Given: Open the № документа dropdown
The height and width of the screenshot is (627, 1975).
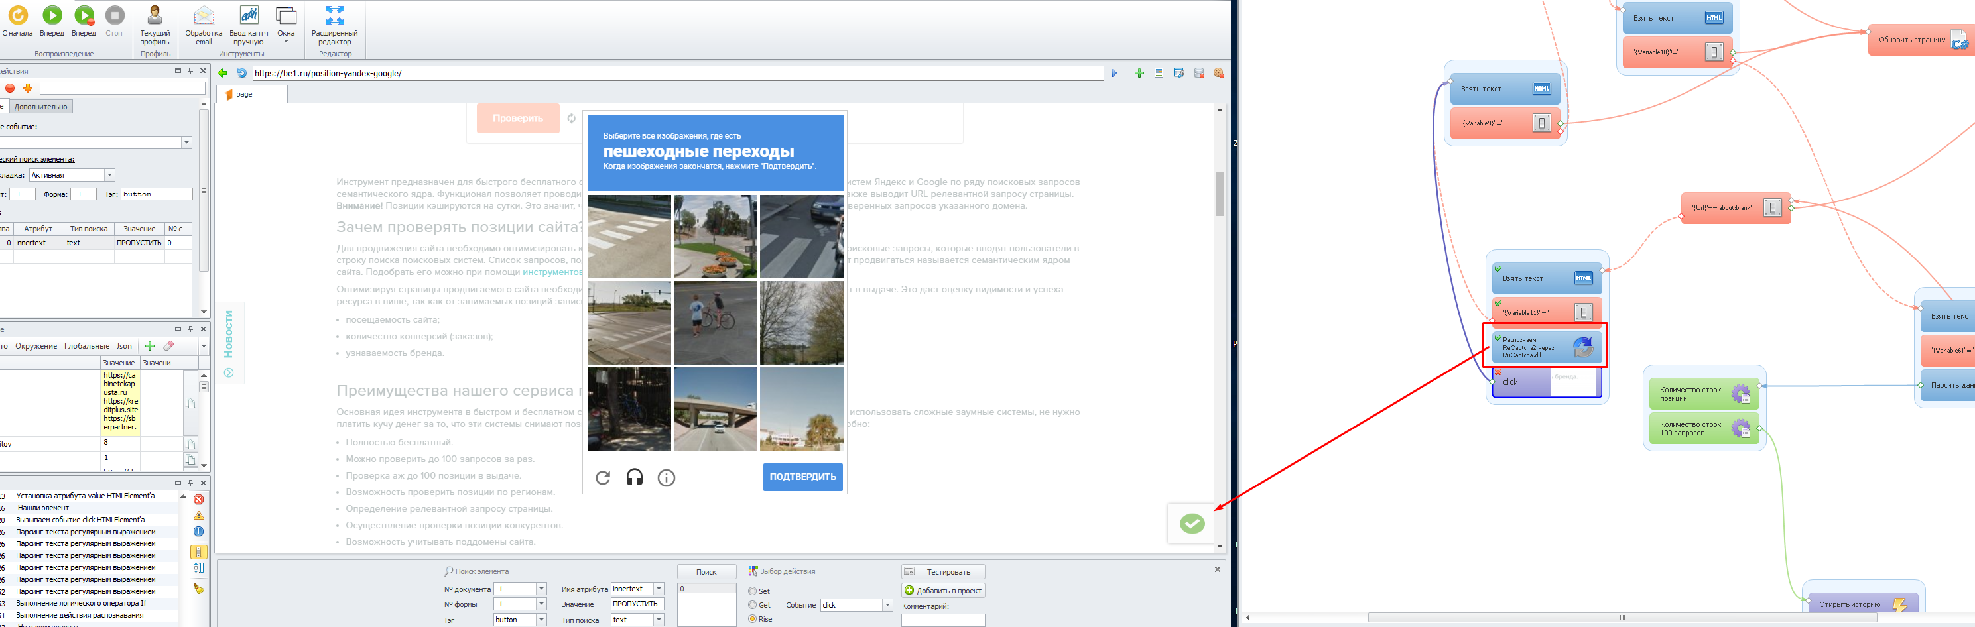Looking at the screenshot, I should tap(541, 589).
